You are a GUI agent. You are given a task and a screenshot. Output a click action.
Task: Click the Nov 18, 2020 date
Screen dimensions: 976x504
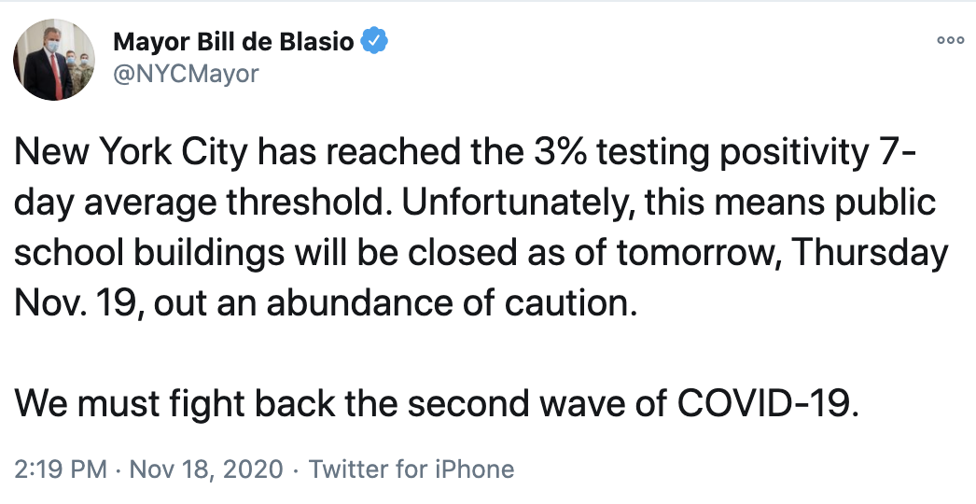[x=206, y=469]
